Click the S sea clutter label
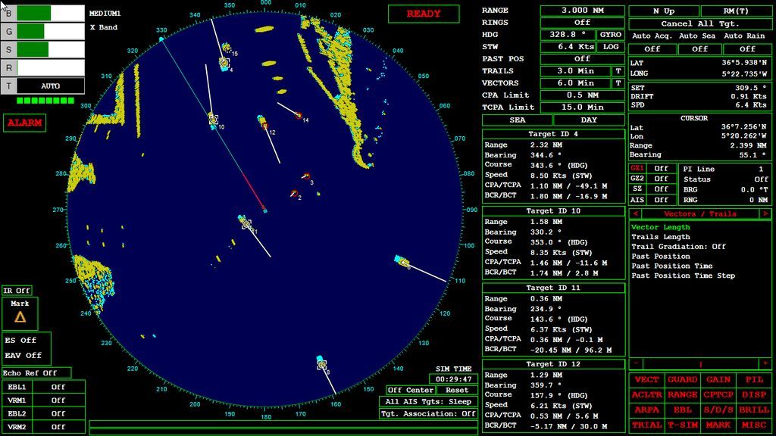The height and width of the screenshot is (436, 776). (x=8, y=49)
